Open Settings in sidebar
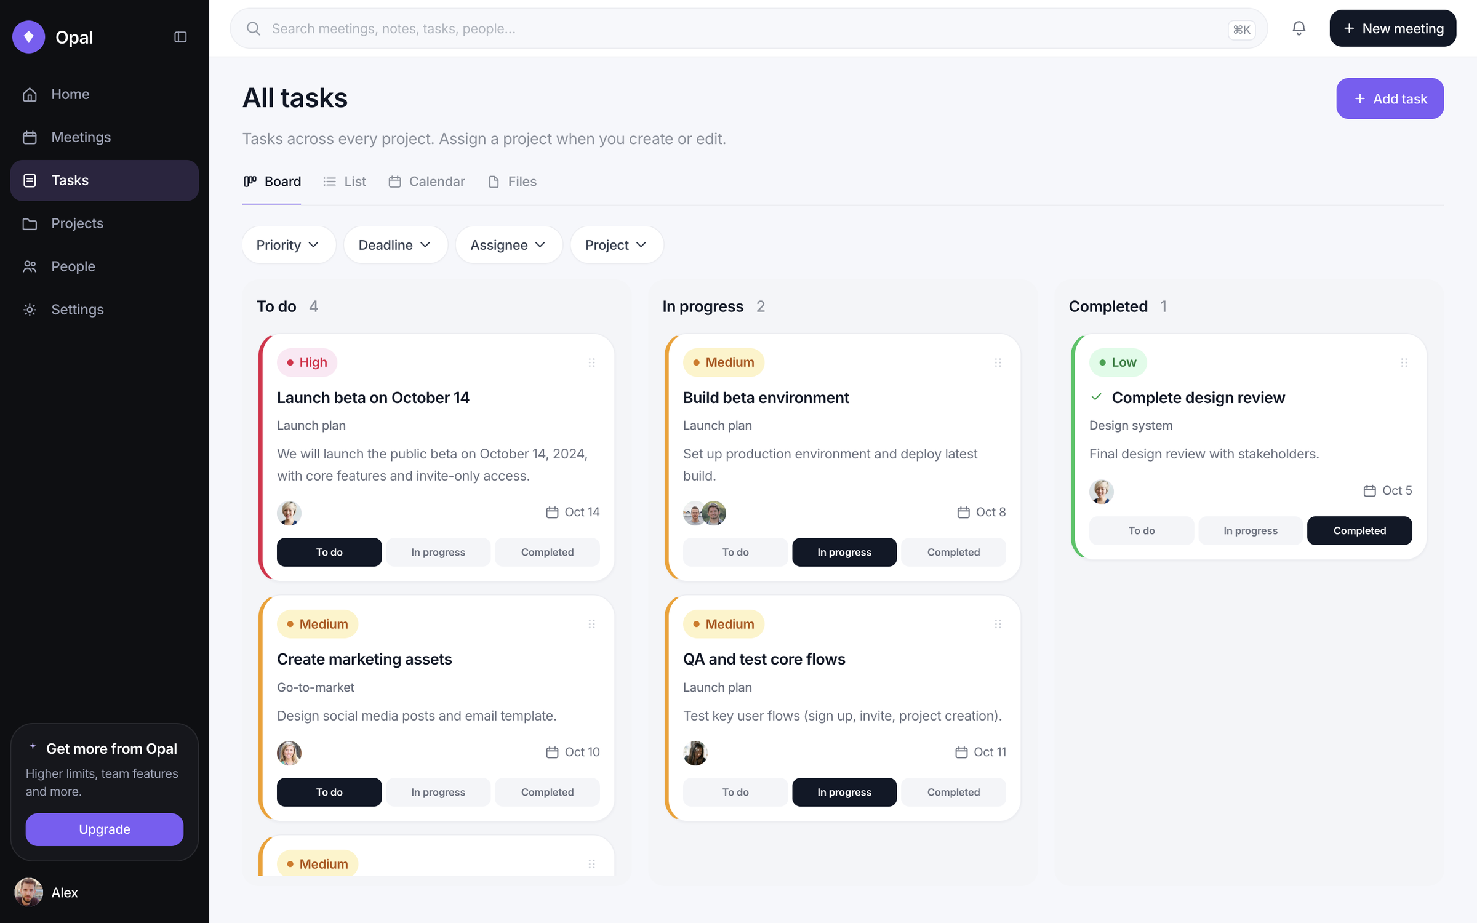1477x923 pixels. (105, 310)
